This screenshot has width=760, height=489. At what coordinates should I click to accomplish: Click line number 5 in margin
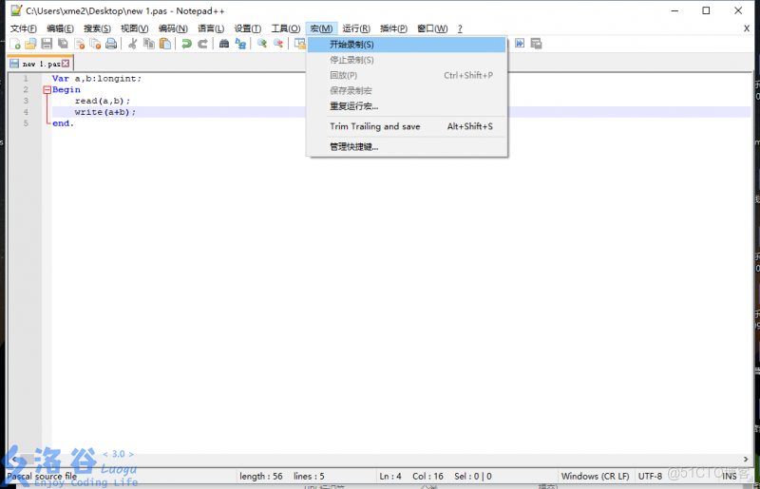[x=26, y=123]
